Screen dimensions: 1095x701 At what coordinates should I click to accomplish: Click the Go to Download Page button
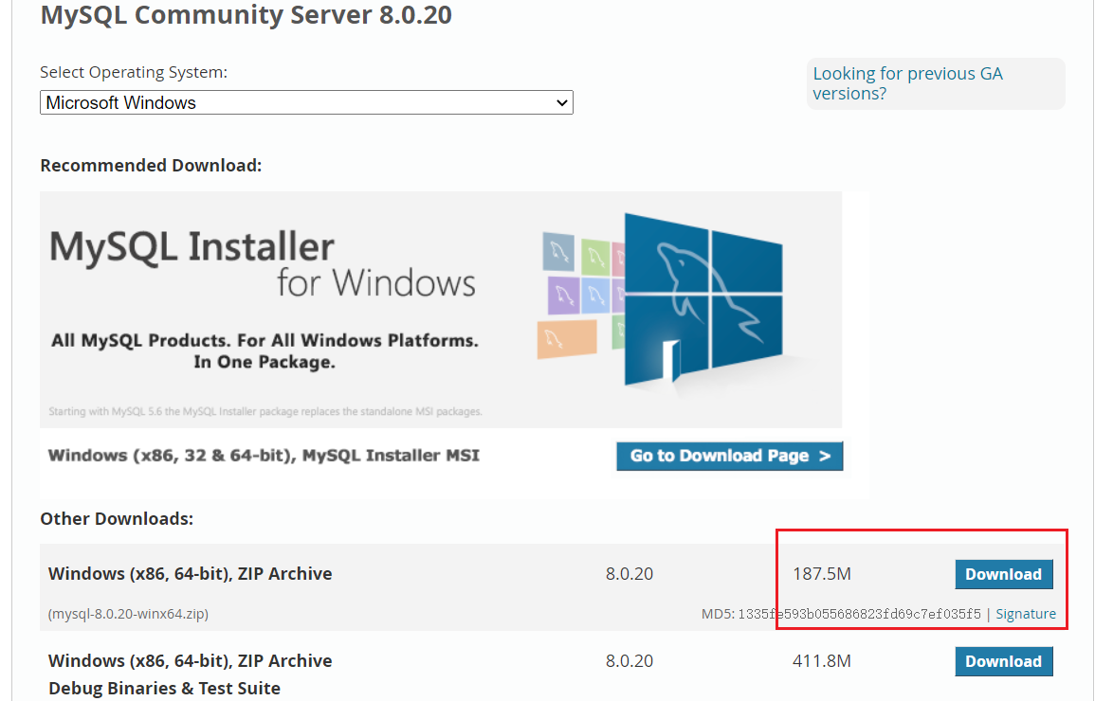[x=730, y=456]
